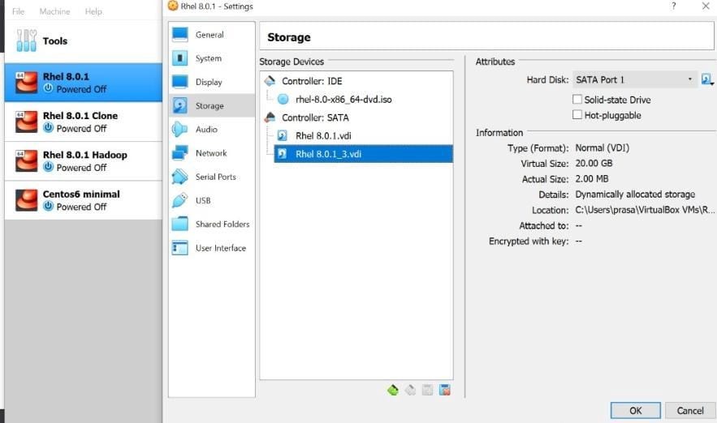The width and height of the screenshot is (717, 423).
Task: Click the Dynamically allocated storage detail
Action: click(x=635, y=194)
